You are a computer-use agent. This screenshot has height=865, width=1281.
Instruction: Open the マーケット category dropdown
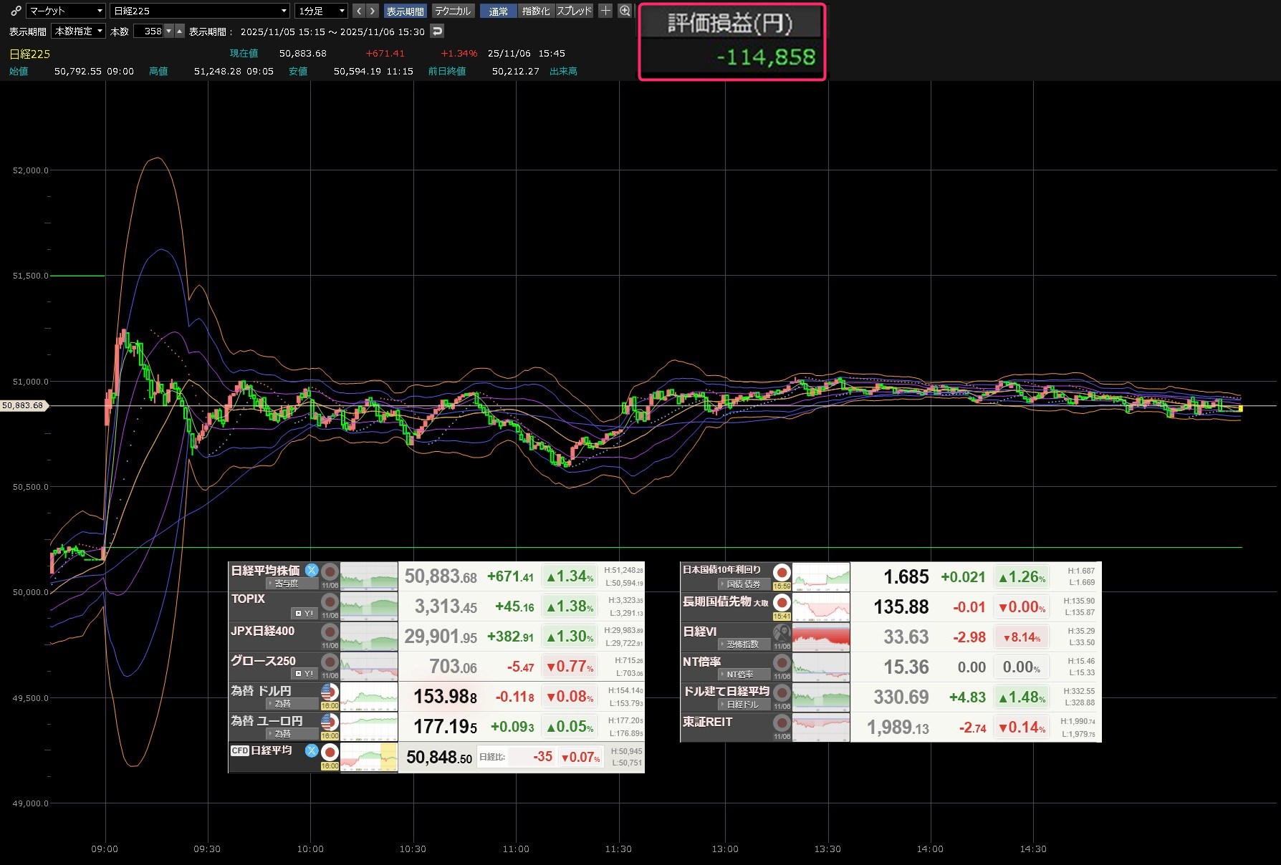(66, 11)
